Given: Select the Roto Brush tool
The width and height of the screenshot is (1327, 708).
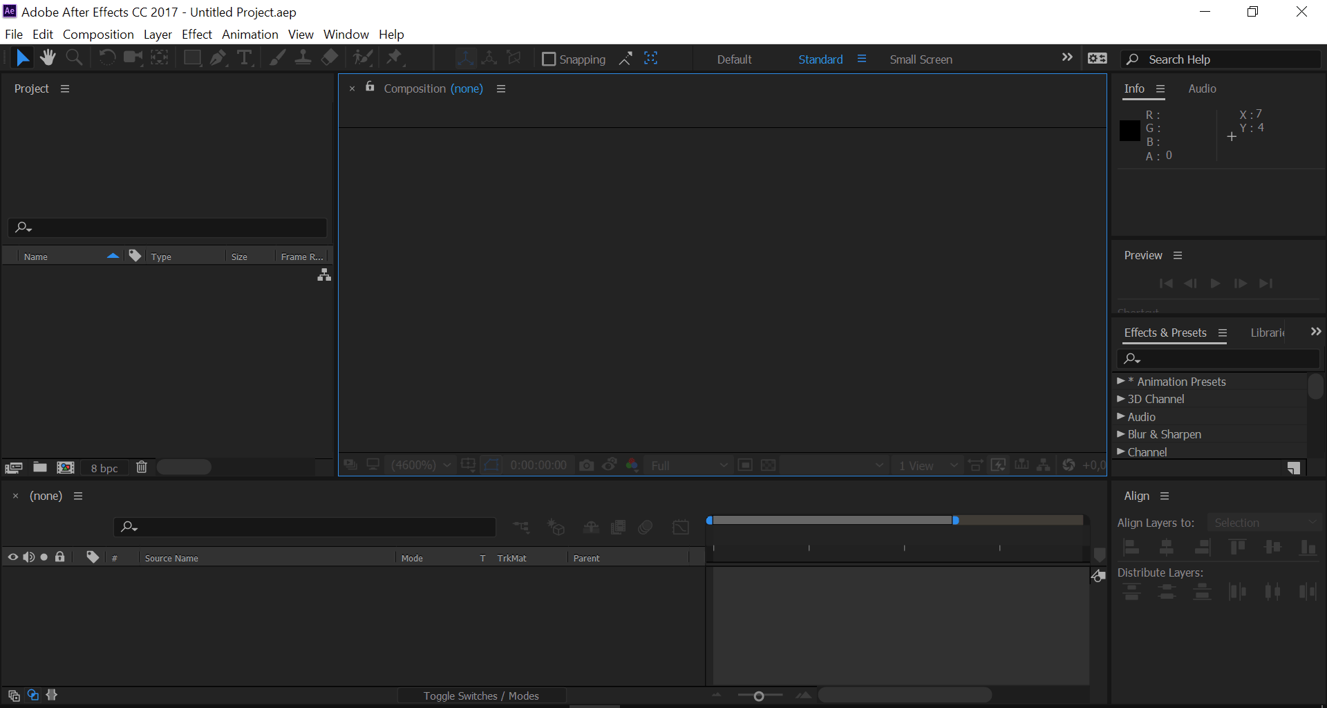Looking at the screenshot, I should click(x=363, y=58).
